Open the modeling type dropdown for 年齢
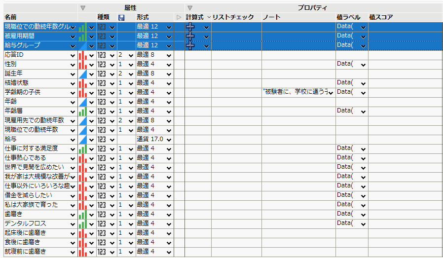 (x=91, y=102)
